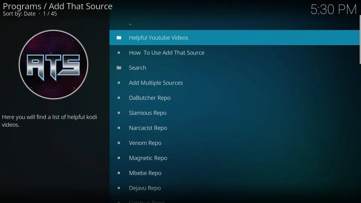Click the bullet icon beside Dejavu Repo
The width and height of the screenshot is (361, 203).
click(x=119, y=188)
